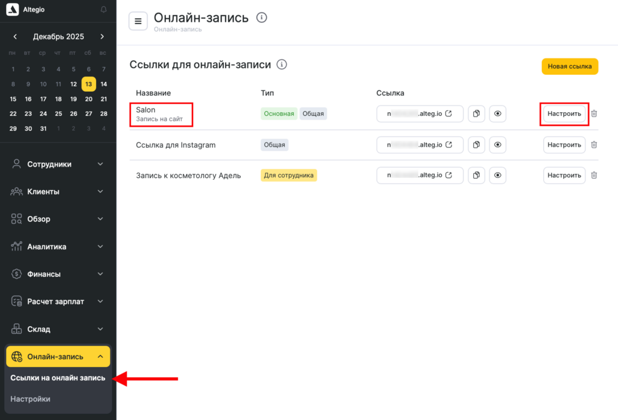Delete the Salon link with trash icon
618x420 pixels.
(x=594, y=113)
